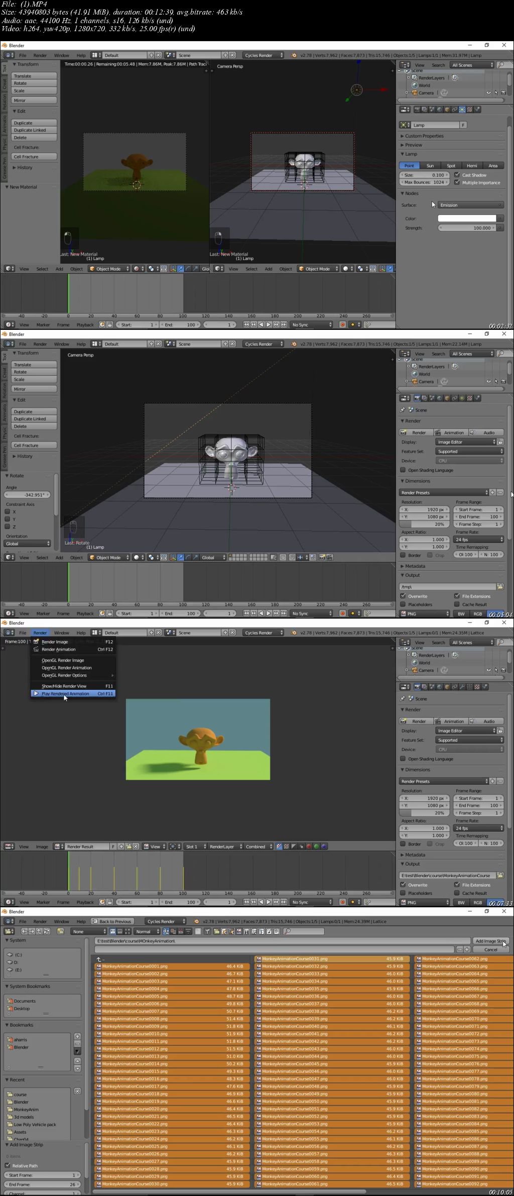Select the Sun lamp type button
514x1196 pixels.
pyautogui.click(x=430, y=166)
